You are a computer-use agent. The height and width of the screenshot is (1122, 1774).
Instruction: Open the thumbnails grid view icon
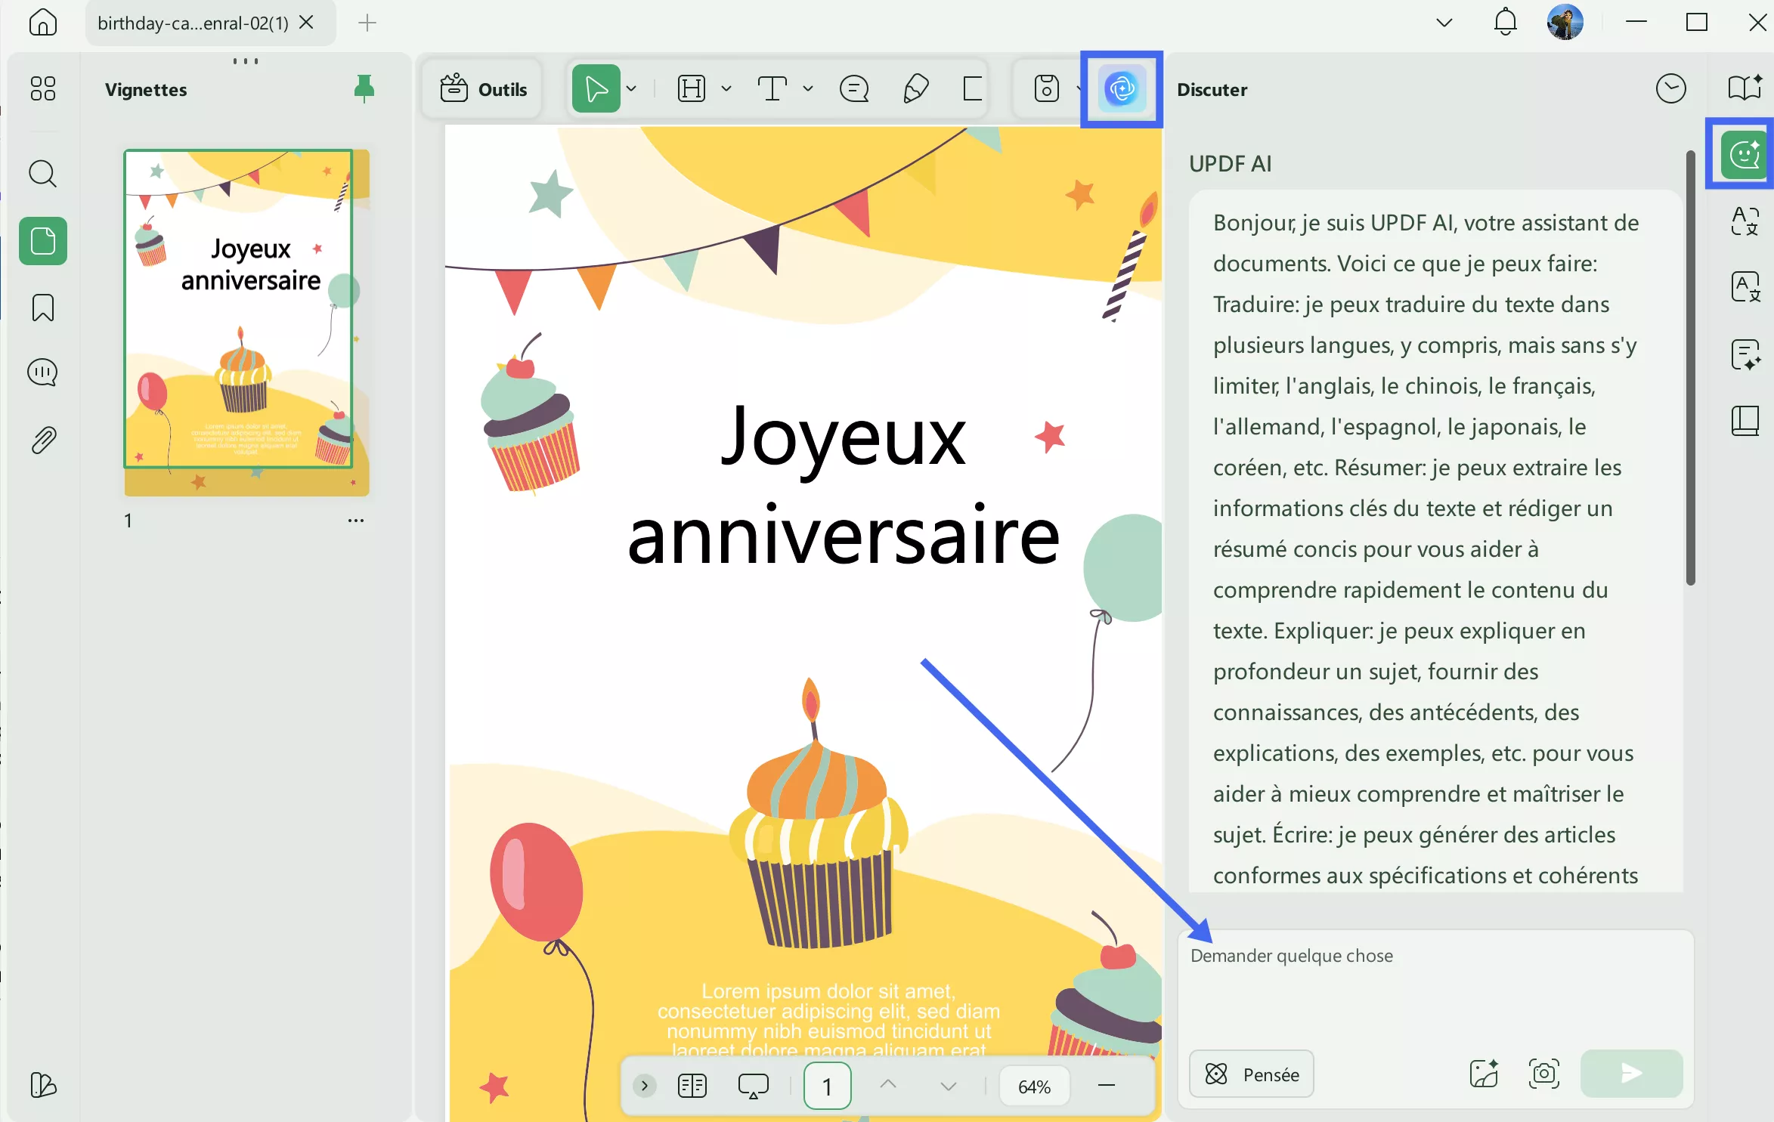42,88
